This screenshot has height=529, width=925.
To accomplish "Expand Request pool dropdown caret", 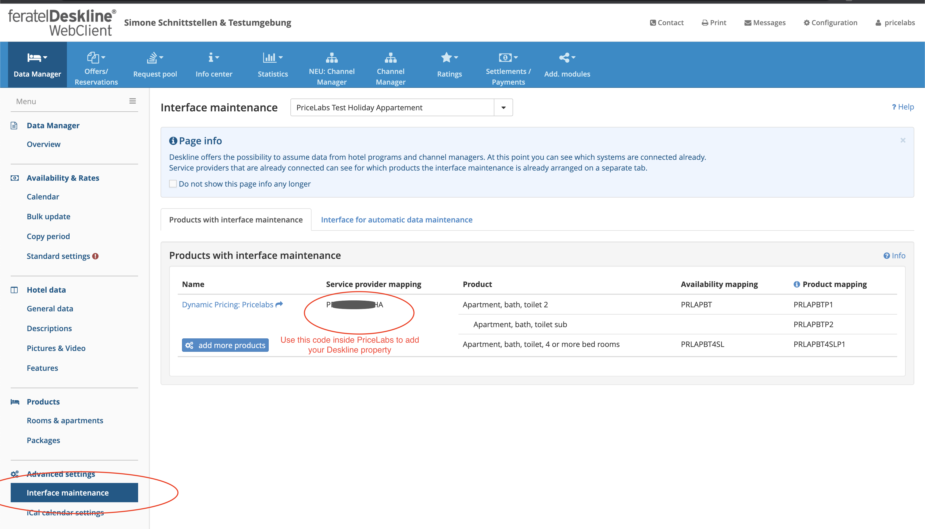I will [162, 57].
